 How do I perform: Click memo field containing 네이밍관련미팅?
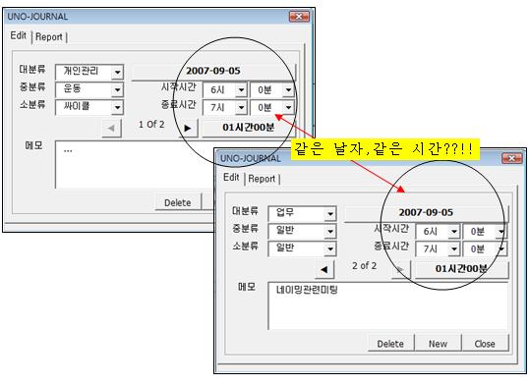tap(388, 305)
